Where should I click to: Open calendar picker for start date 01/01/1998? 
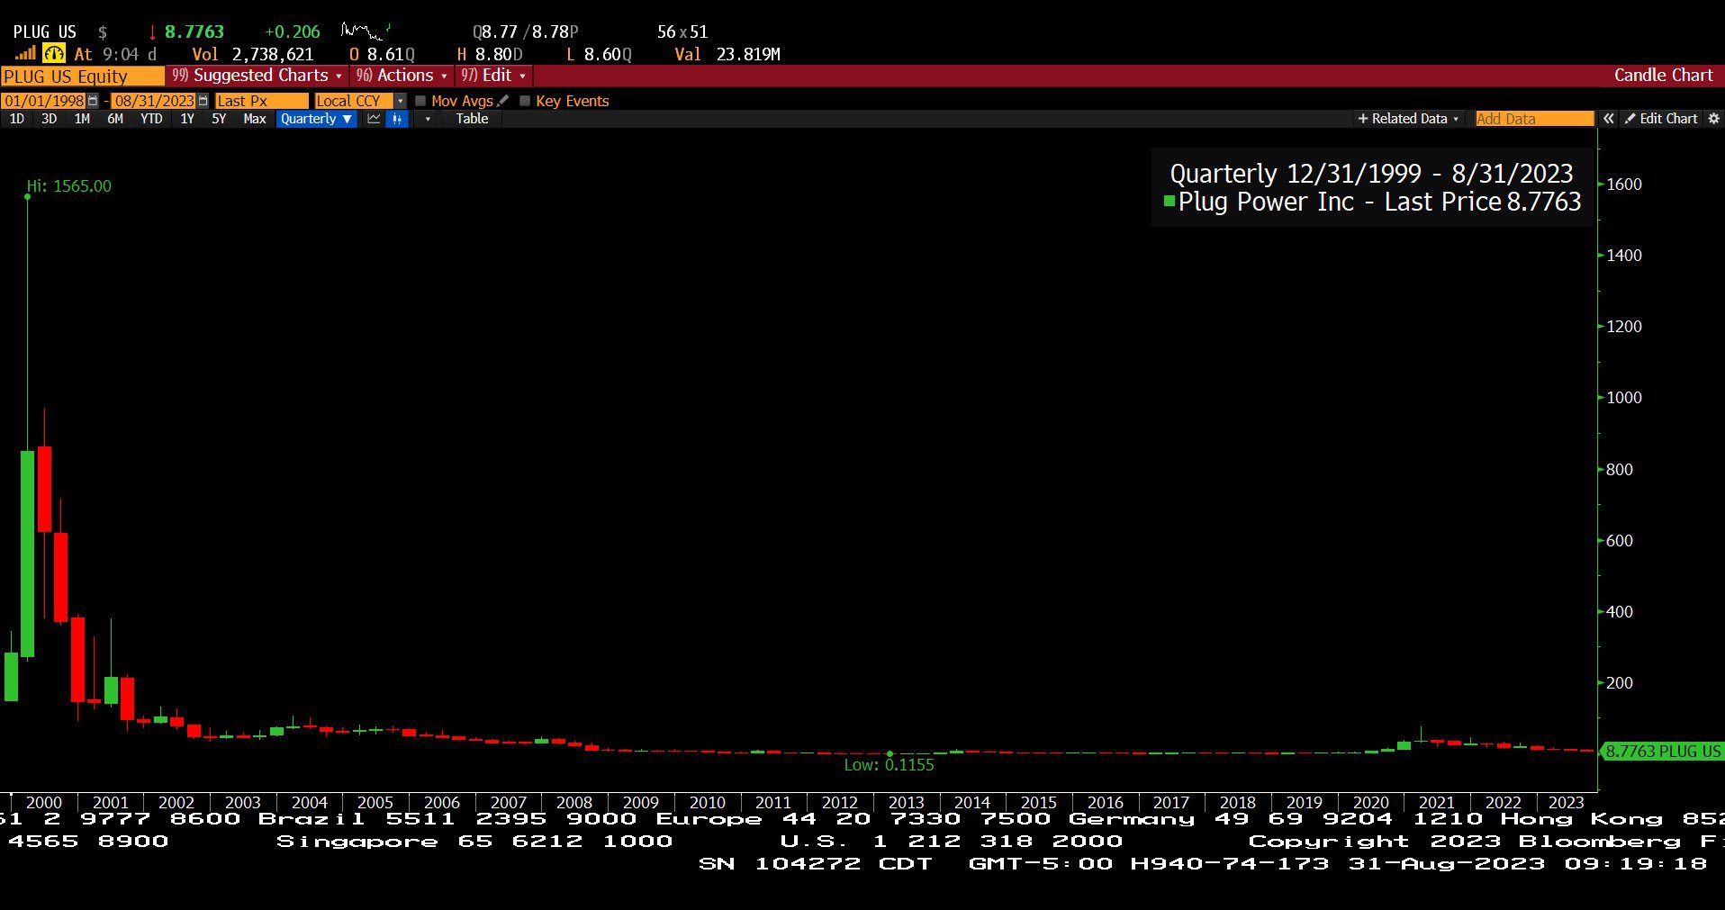(x=93, y=101)
